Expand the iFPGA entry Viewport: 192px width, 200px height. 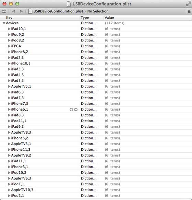(9, 46)
